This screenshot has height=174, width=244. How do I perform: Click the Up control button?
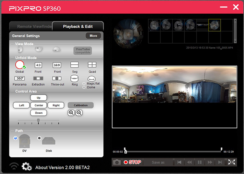pyautogui.click(x=39, y=98)
